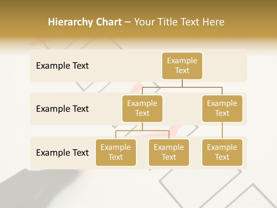Click the second row's "Example Text" label
Screen dimensions: 277x208
tap(62, 109)
